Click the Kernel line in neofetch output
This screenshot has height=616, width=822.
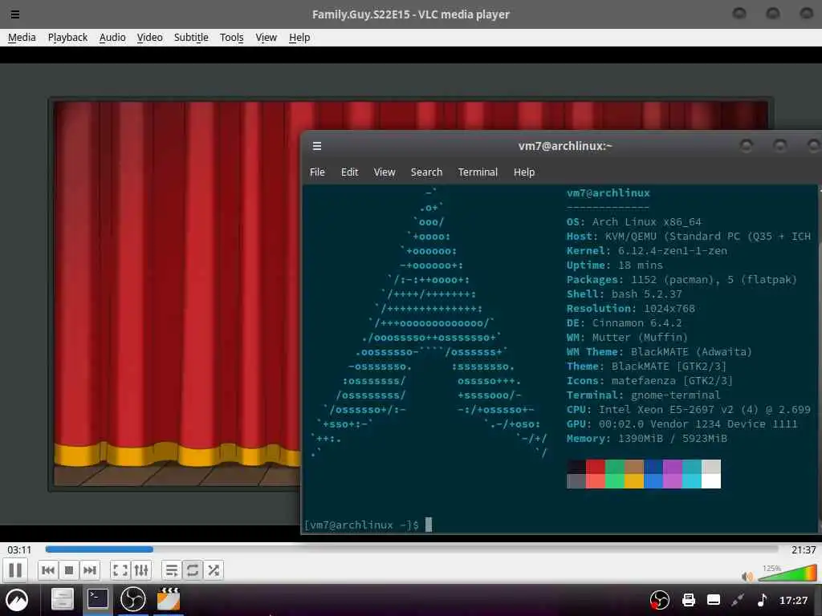647,250
